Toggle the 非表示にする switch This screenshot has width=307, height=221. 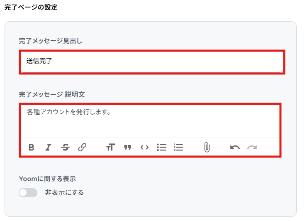coord(28,193)
